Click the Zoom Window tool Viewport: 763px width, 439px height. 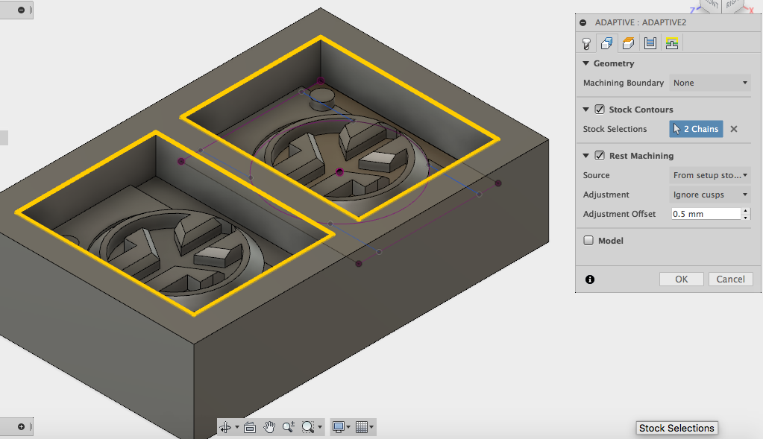coord(307,427)
